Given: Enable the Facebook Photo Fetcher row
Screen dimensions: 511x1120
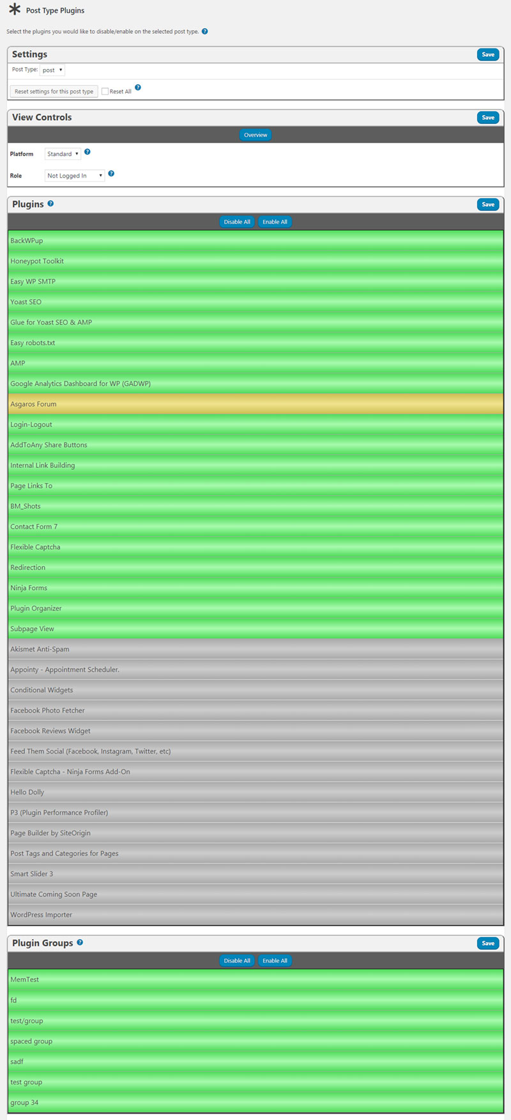Looking at the screenshot, I should coord(256,710).
